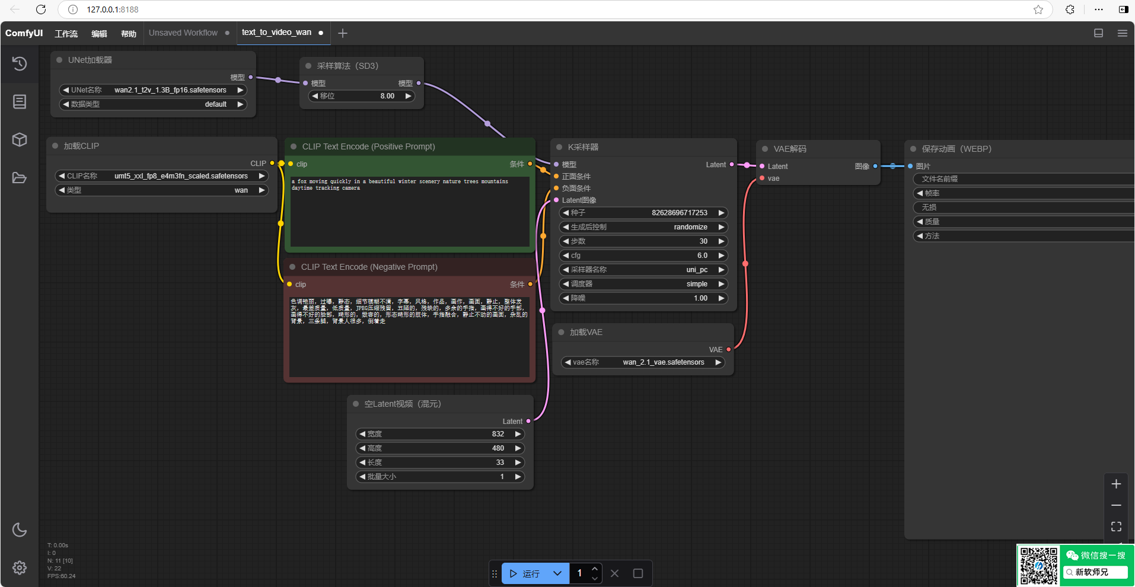Collapse the K采样器 node via its dot
The height and width of the screenshot is (587, 1135).
pyautogui.click(x=559, y=147)
